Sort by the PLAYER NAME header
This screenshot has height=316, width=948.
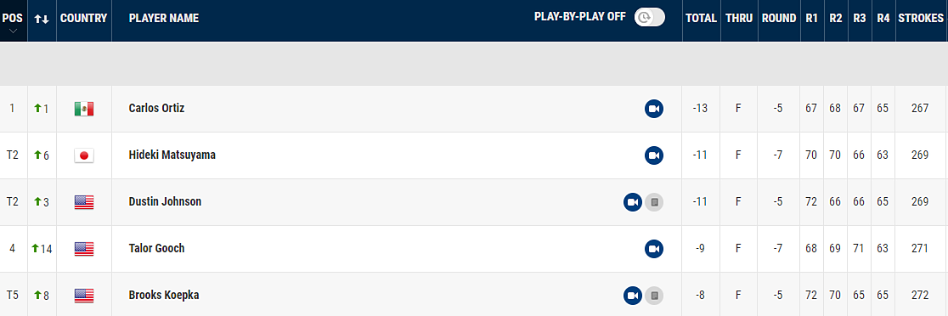pos(164,18)
